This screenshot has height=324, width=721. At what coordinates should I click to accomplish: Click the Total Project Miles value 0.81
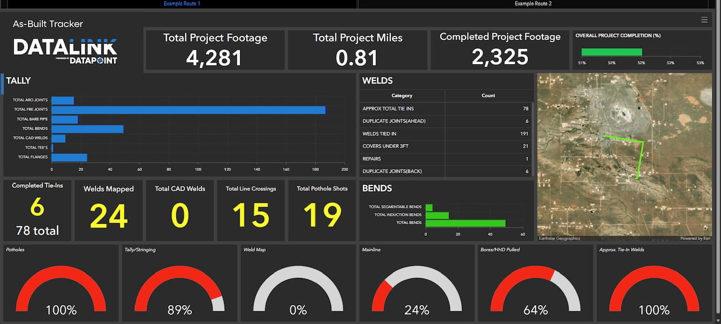[358, 58]
